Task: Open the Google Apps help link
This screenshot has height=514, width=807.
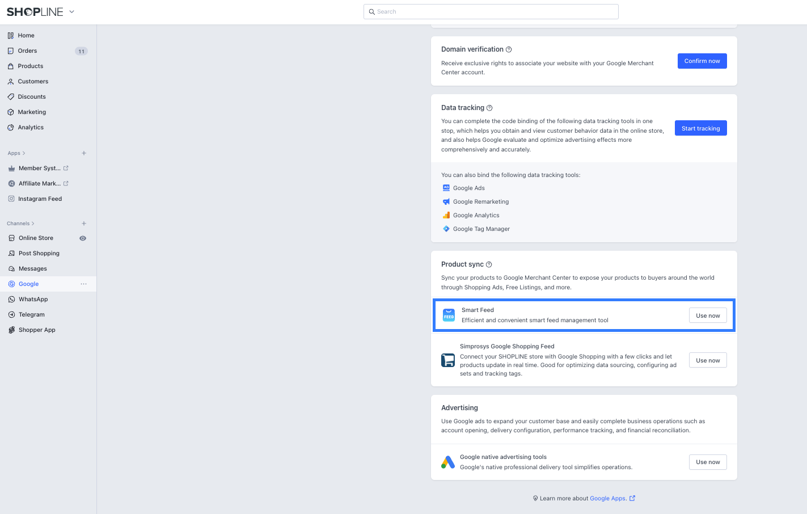Action: tap(612, 498)
